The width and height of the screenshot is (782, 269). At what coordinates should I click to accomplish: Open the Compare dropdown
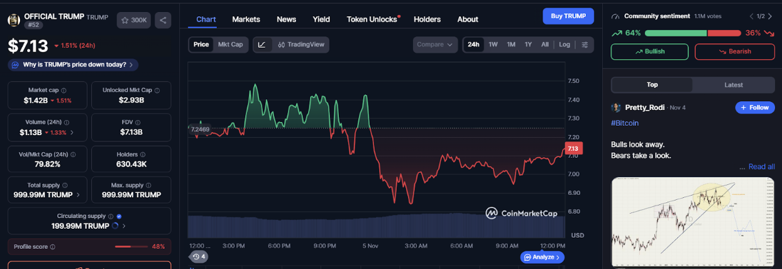tap(436, 45)
